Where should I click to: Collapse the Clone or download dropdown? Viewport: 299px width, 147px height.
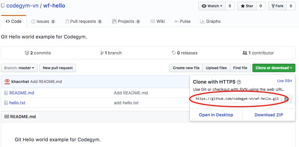(x=274, y=68)
